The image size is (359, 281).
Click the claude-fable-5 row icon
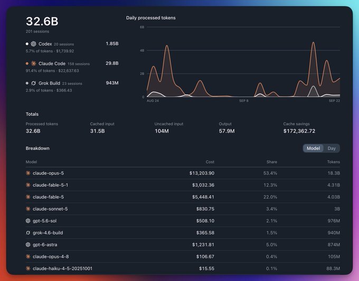(28, 197)
